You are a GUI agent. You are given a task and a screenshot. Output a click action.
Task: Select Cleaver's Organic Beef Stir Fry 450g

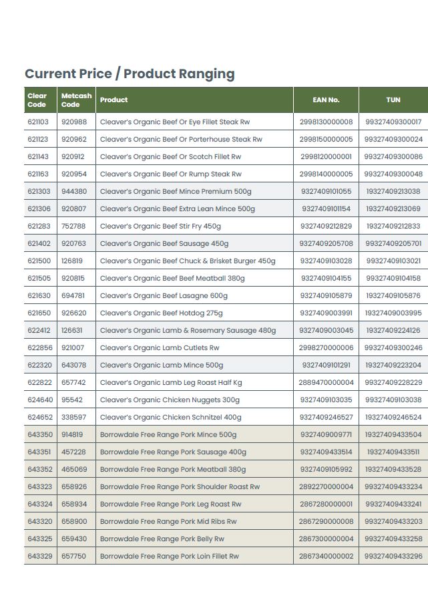[160, 226]
